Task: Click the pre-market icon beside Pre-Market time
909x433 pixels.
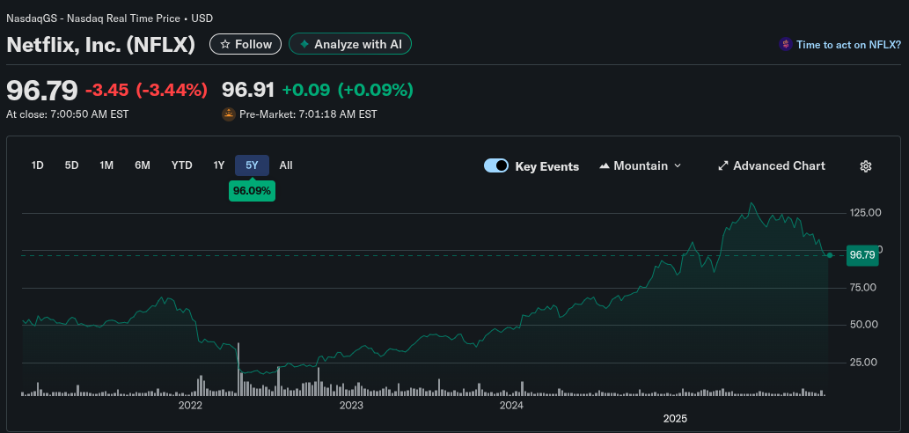Action: point(229,114)
